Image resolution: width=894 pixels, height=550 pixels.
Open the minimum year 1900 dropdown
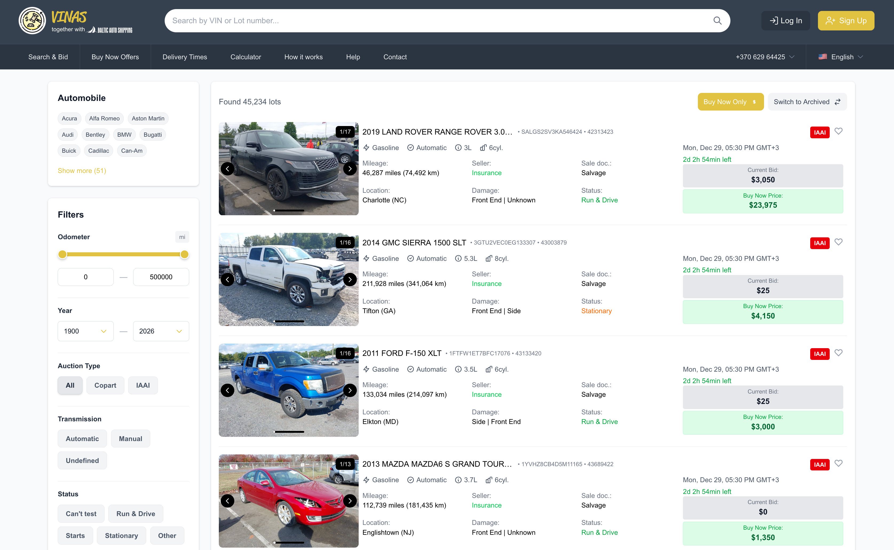[85, 331]
